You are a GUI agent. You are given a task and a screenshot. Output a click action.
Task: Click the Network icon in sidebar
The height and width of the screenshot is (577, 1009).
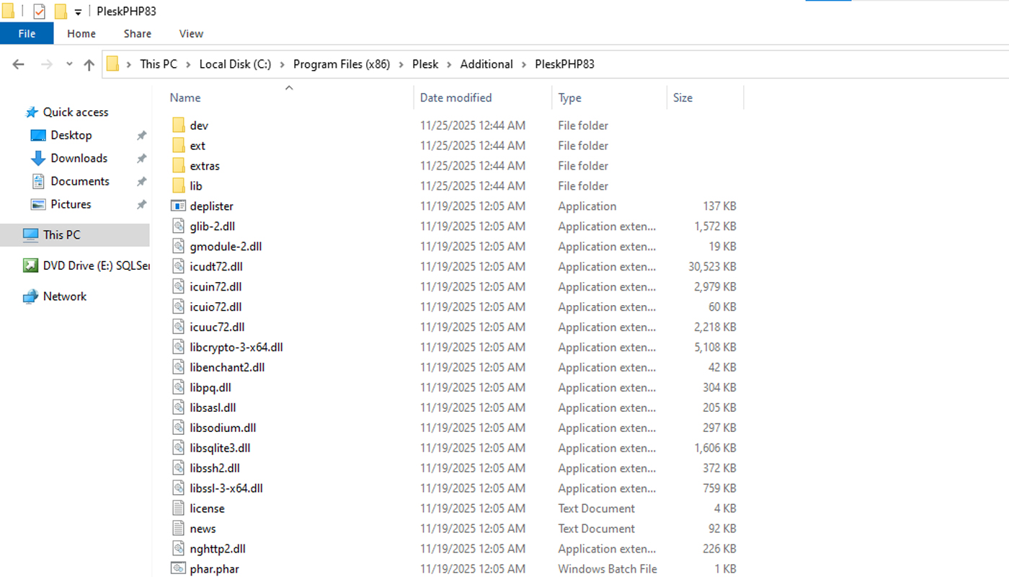[30, 296]
